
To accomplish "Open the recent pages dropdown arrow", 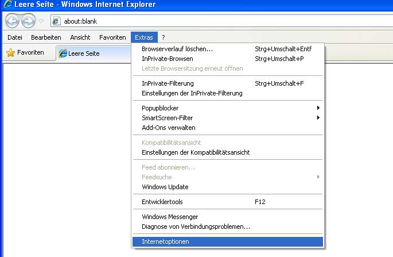I will coord(41,21).
